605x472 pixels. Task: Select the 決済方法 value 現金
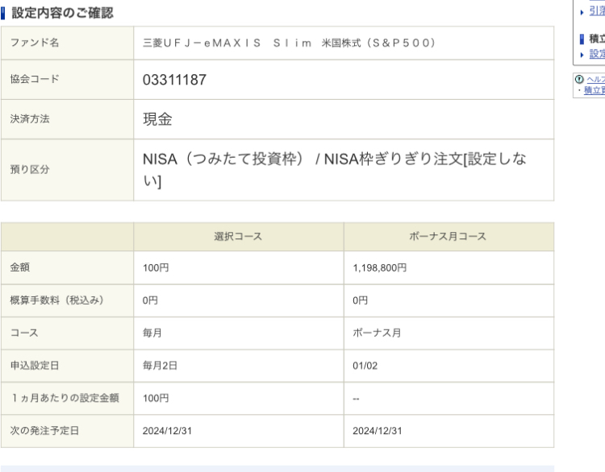[x=157, y=119]
